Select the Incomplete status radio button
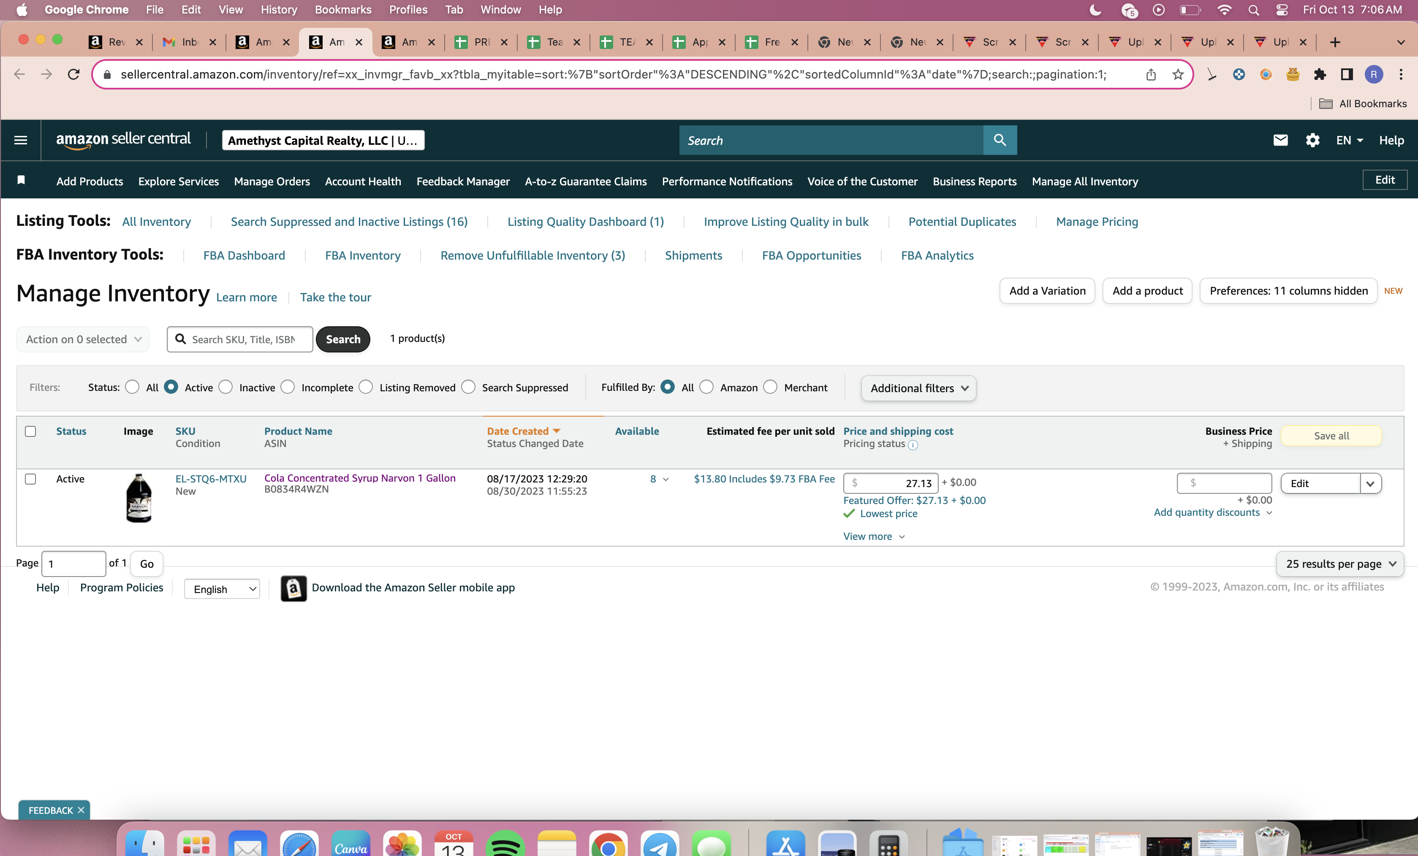 [288, 387]
